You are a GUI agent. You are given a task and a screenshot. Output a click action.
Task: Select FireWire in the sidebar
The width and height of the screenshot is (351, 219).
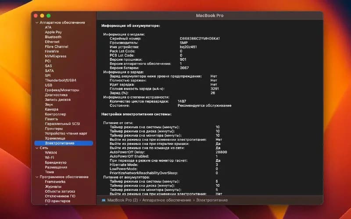(x=52, y=51)
